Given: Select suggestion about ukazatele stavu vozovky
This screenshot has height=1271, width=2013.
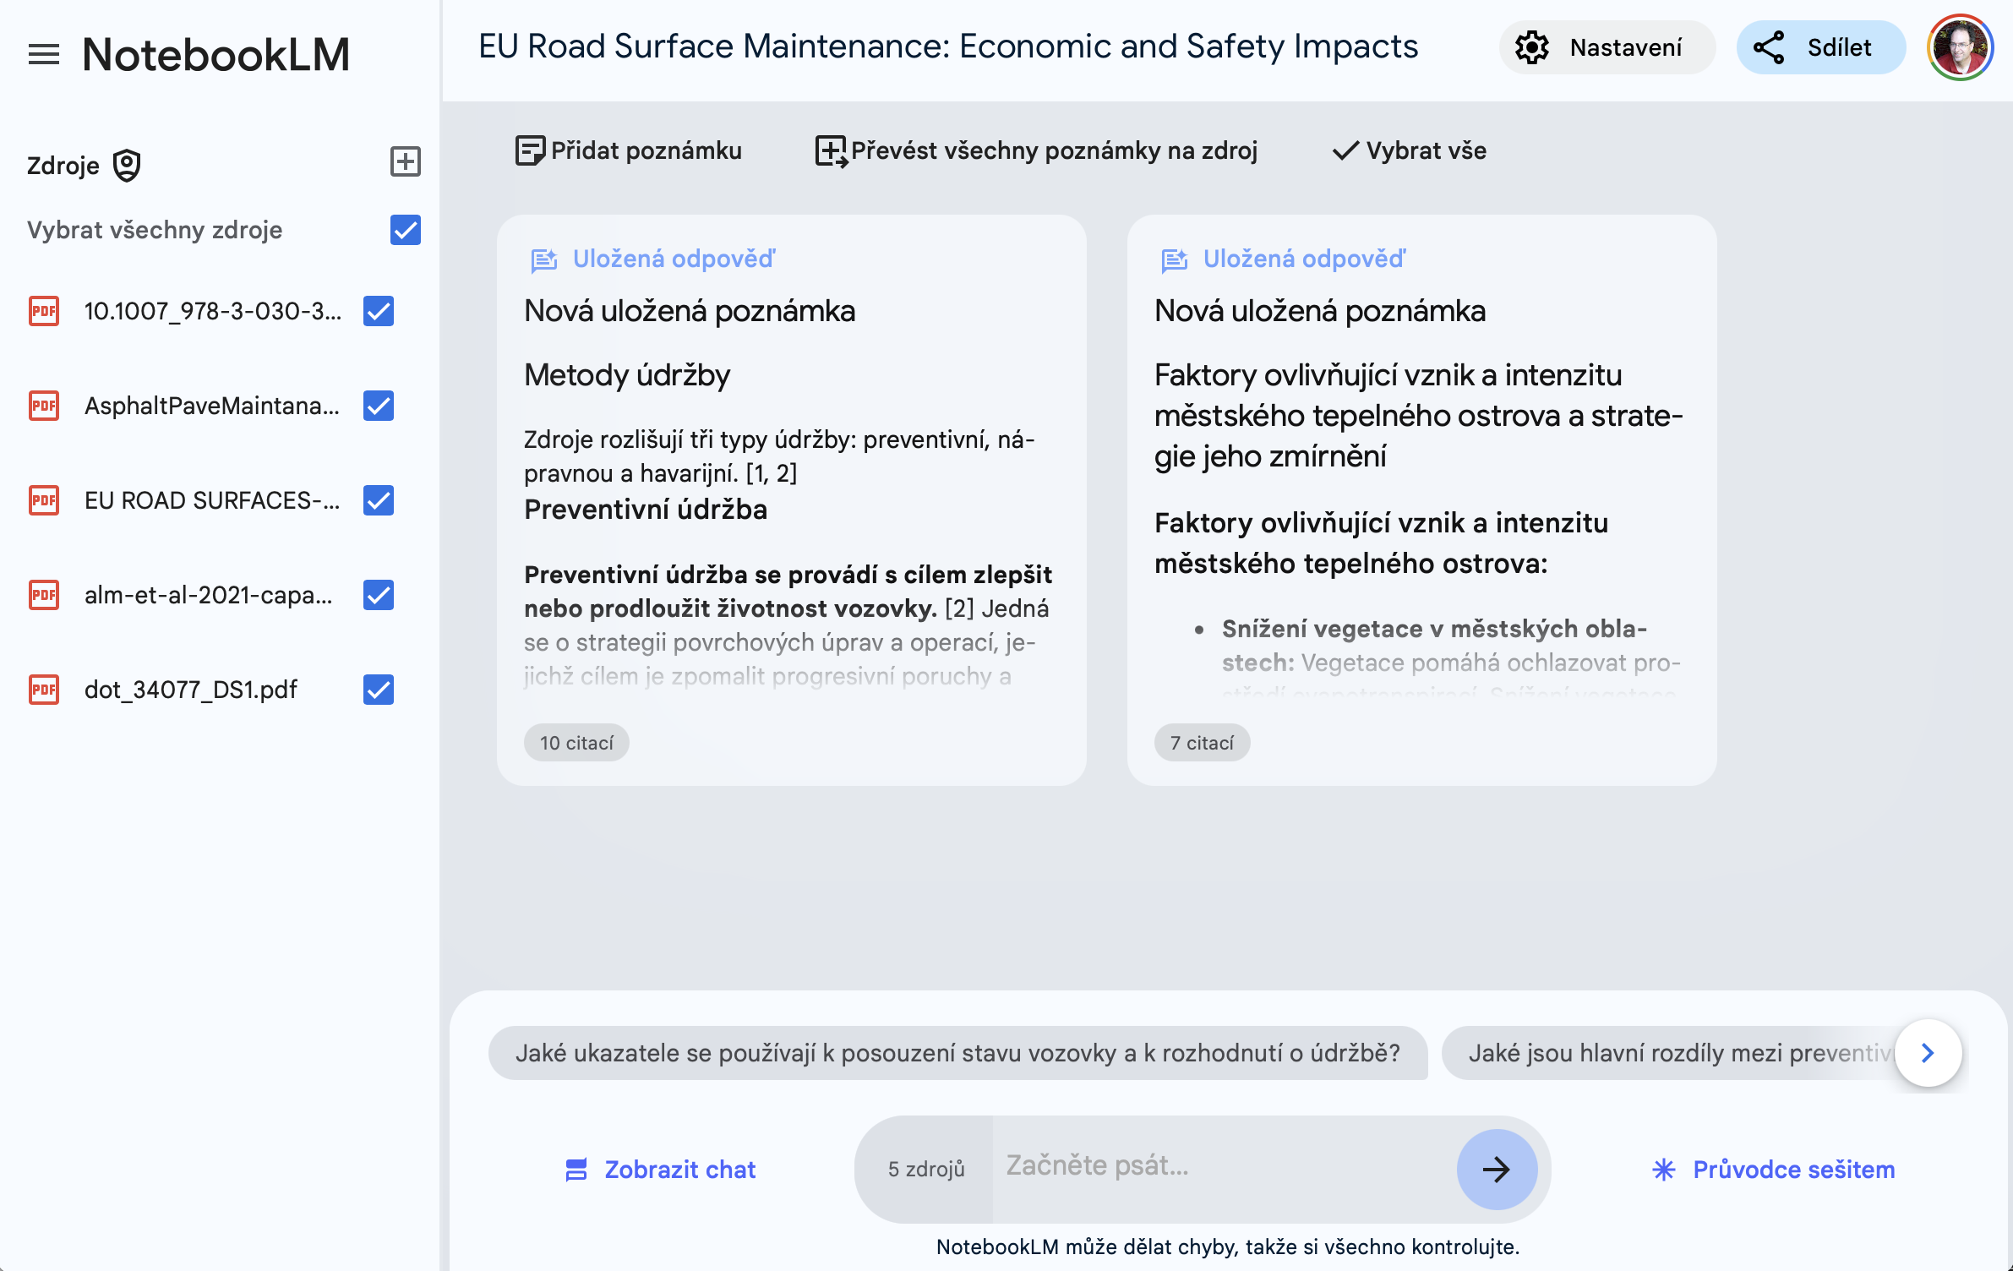Looking at the screenshot, I should point(957,1053).
